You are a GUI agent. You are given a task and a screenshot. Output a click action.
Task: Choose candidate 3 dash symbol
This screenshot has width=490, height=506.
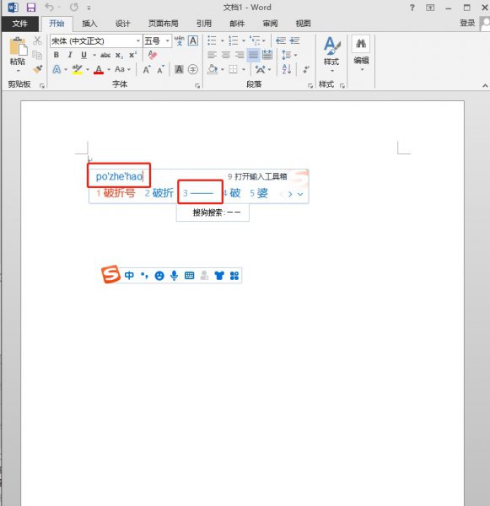(199, 193)
